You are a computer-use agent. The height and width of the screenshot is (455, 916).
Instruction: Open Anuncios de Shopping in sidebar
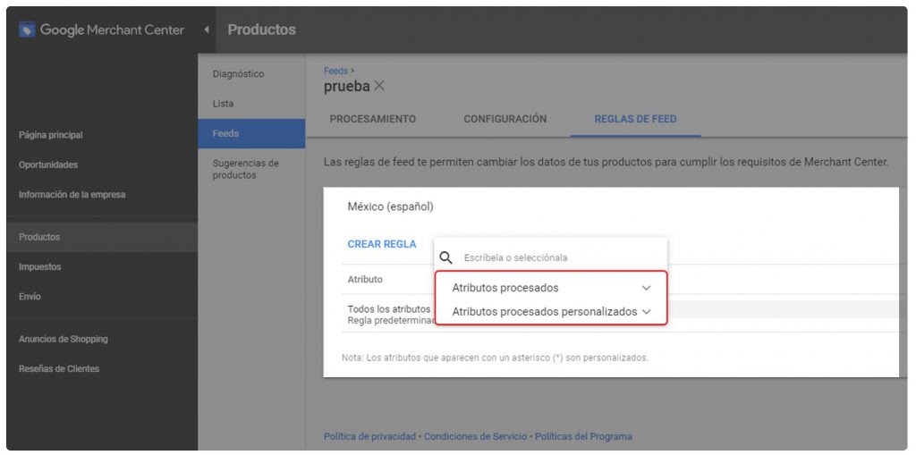(x=63, y=339)
